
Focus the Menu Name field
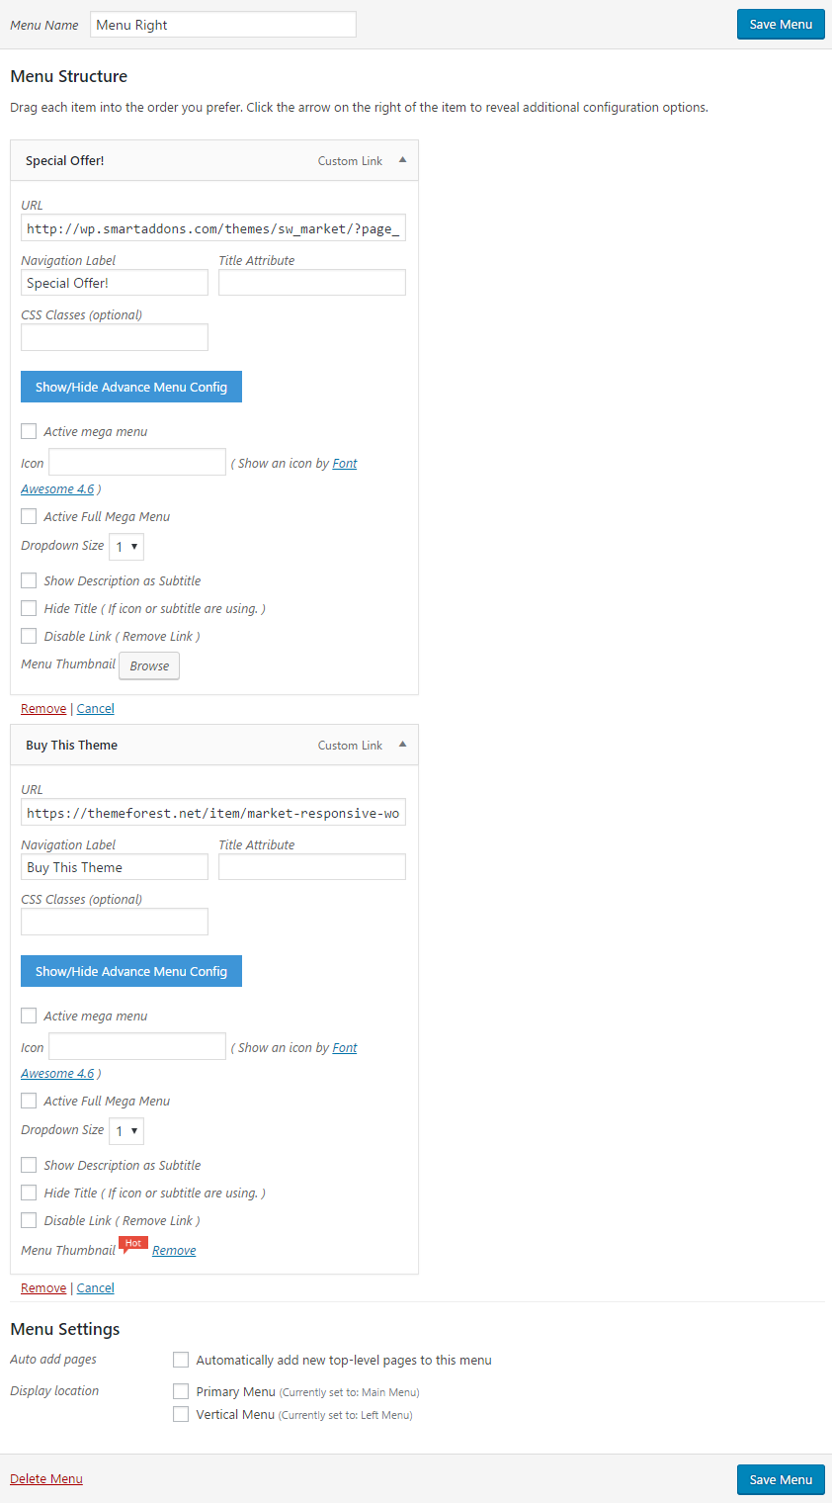pos(223,25)
